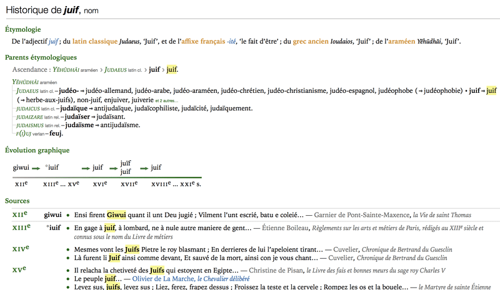
Task: Click the blue 'juif' adjective link in Étymologie
Action: pos(54,41)
